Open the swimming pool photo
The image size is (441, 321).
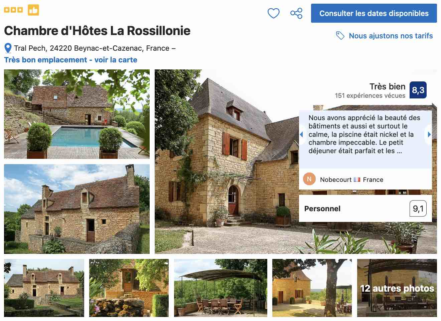77,114
